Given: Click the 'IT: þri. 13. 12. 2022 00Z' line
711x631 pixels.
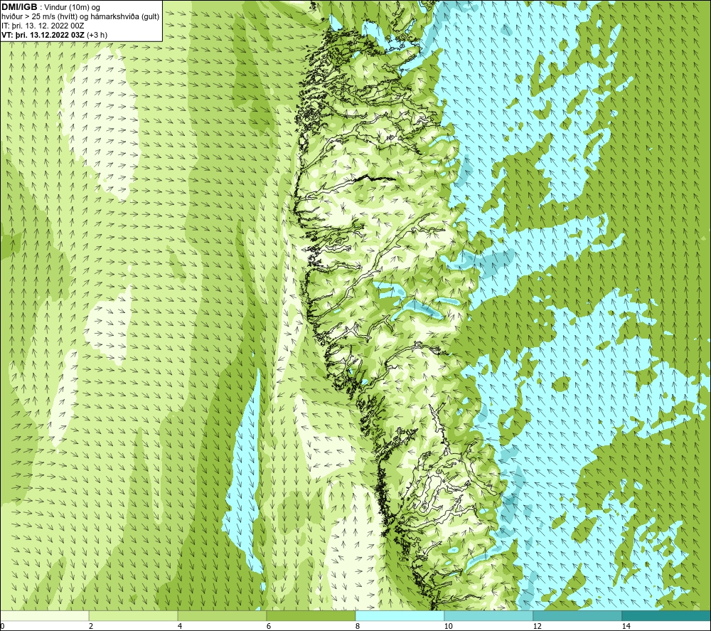Looking at the screenshot, I should 43,26.
